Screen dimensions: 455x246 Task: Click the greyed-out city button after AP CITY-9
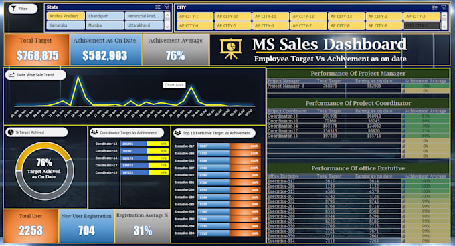point(422,26)
